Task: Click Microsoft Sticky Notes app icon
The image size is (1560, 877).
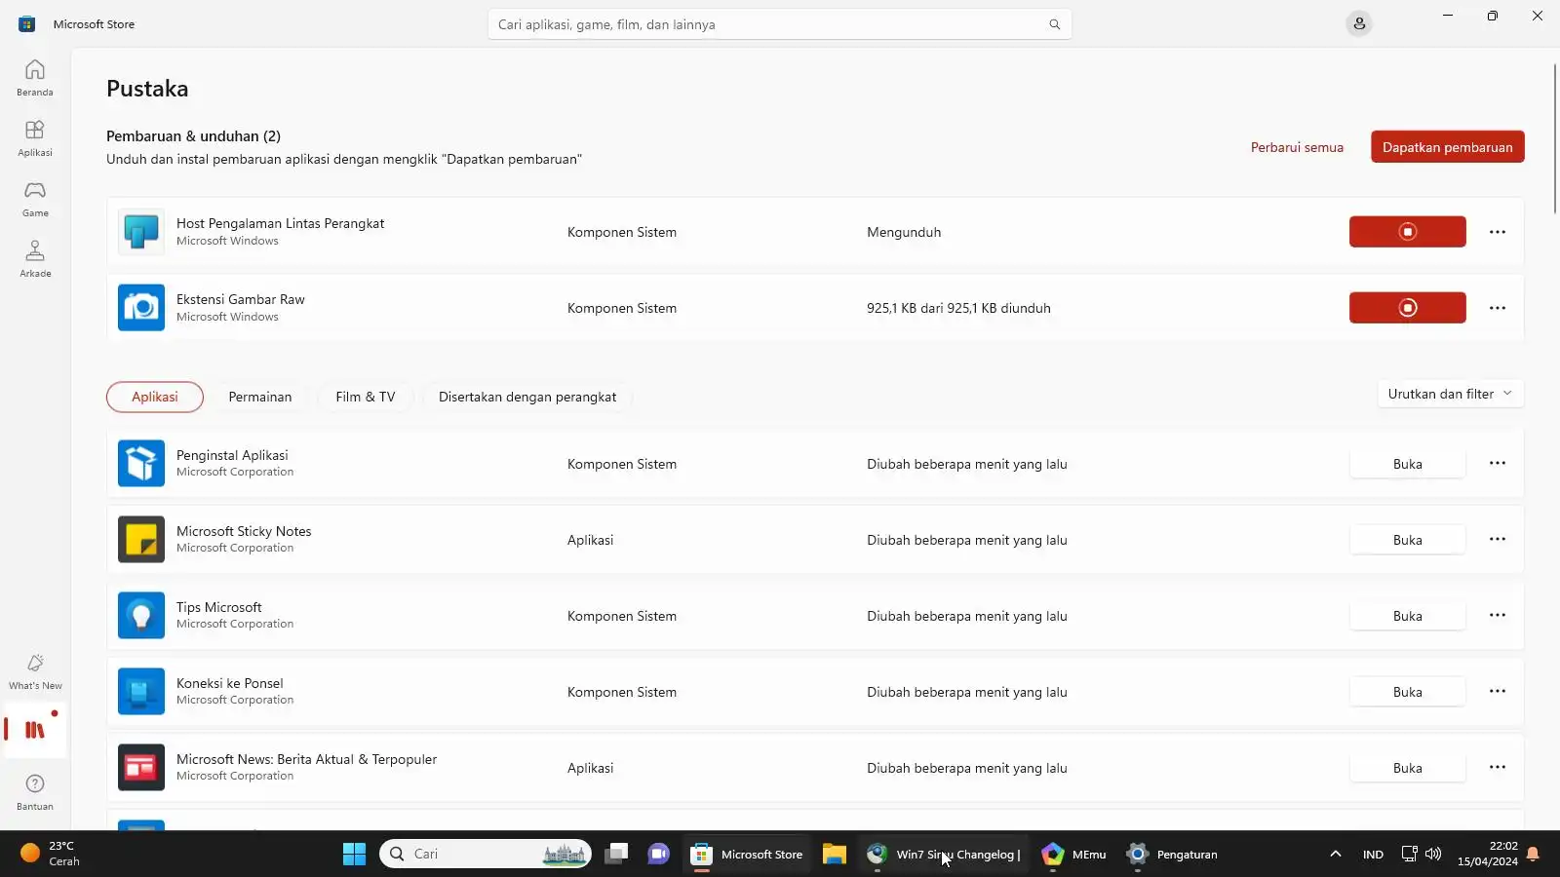Action: (141, 540)
